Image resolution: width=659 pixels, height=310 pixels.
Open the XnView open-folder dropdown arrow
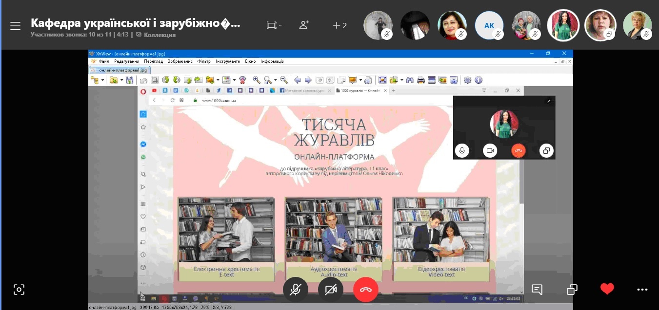pos(120,80)
